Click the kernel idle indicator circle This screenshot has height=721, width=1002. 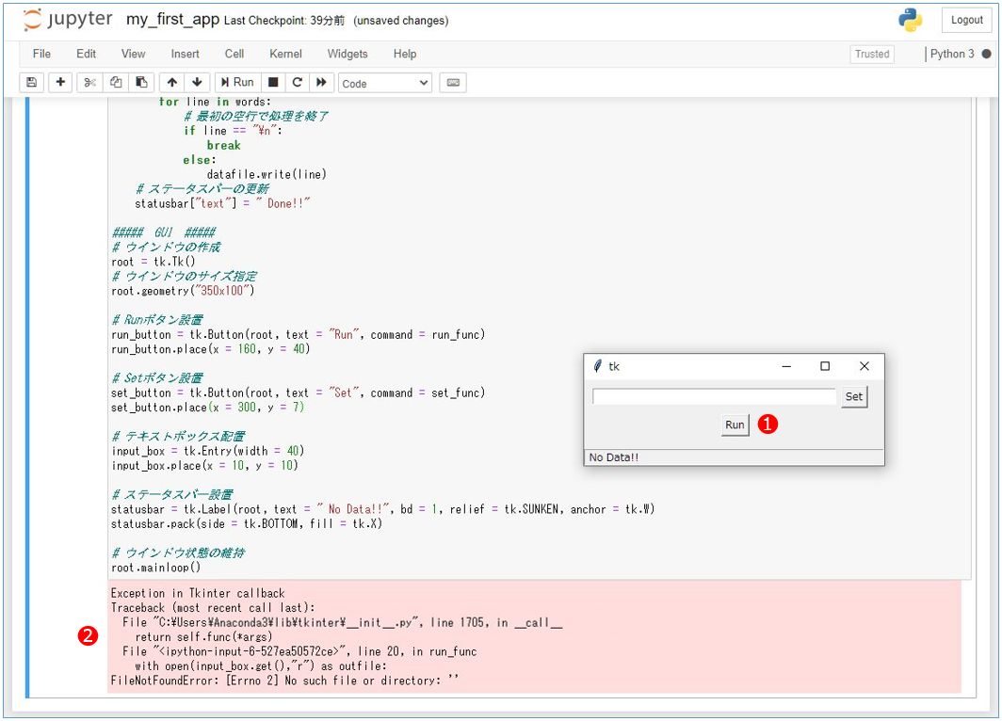click(986, 54)
